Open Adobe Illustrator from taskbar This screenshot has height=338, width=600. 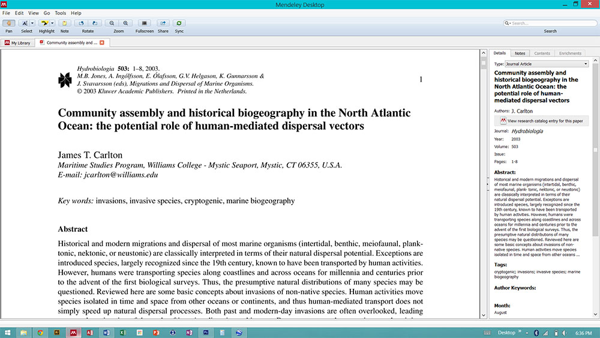coord(56,333)
